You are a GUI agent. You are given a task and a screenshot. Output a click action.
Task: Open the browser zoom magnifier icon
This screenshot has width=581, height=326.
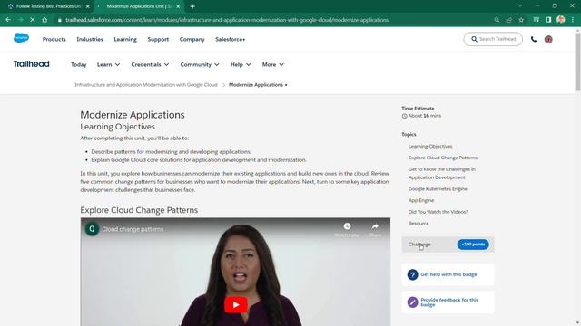pyautogui.click(x=497, y=20)
